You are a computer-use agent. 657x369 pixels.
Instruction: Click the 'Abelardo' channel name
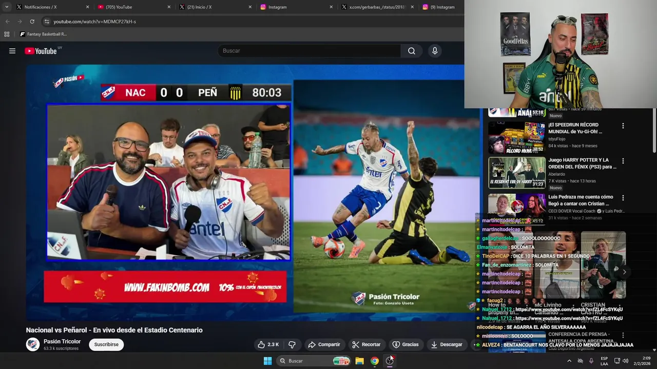click(x=556, y=174)
